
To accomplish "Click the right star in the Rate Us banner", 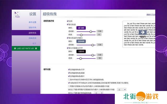I will pyautogui.click(x=36, y=48).
